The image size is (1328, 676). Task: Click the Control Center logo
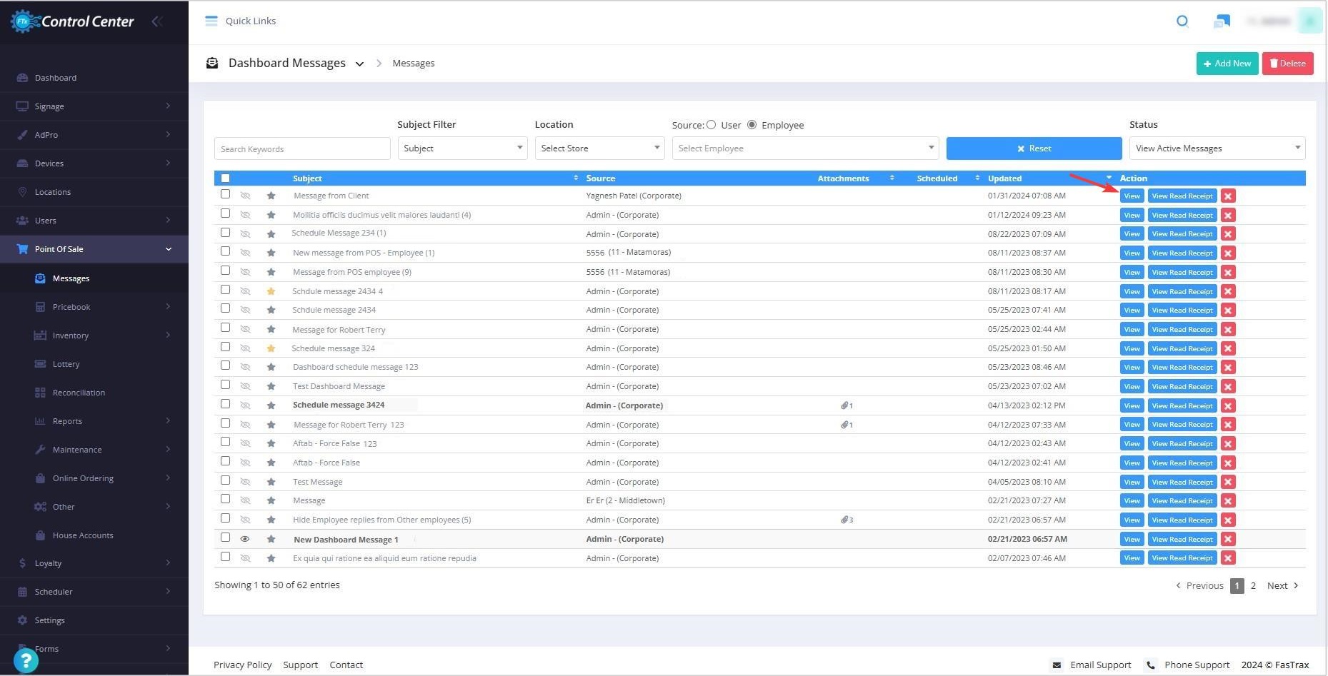tap(72, 21)
